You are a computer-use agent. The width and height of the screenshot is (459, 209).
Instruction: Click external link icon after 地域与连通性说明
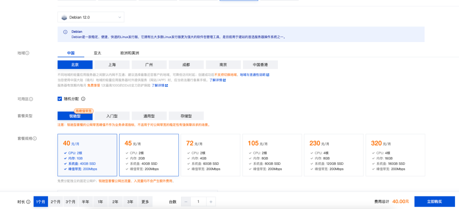[x=268, y=75]
